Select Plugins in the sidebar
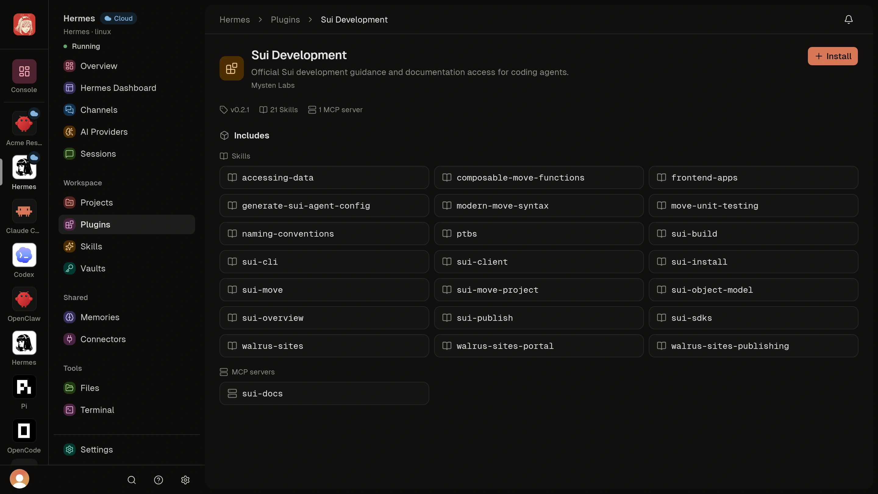878x494 pixels. [127, 224]
